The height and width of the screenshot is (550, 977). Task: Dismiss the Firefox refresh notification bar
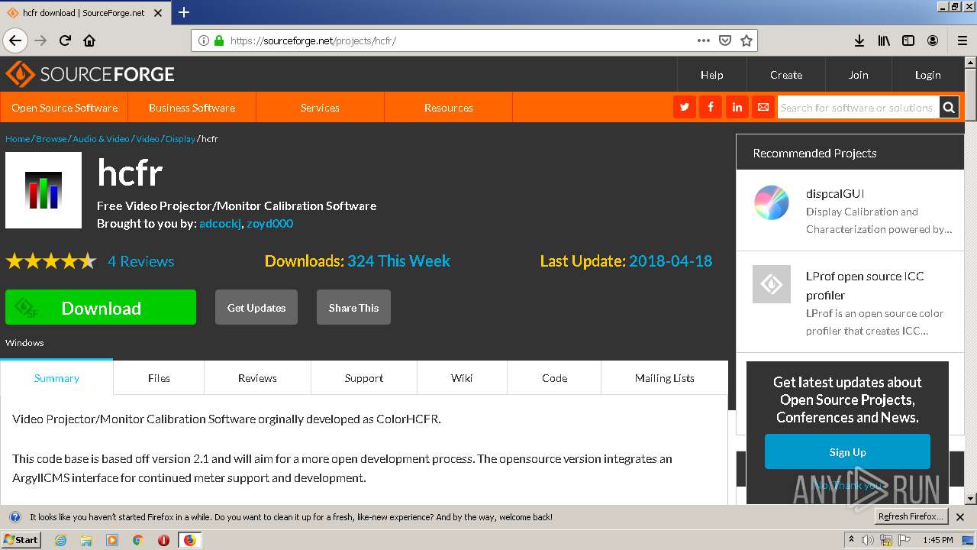[x=960, y=517]
